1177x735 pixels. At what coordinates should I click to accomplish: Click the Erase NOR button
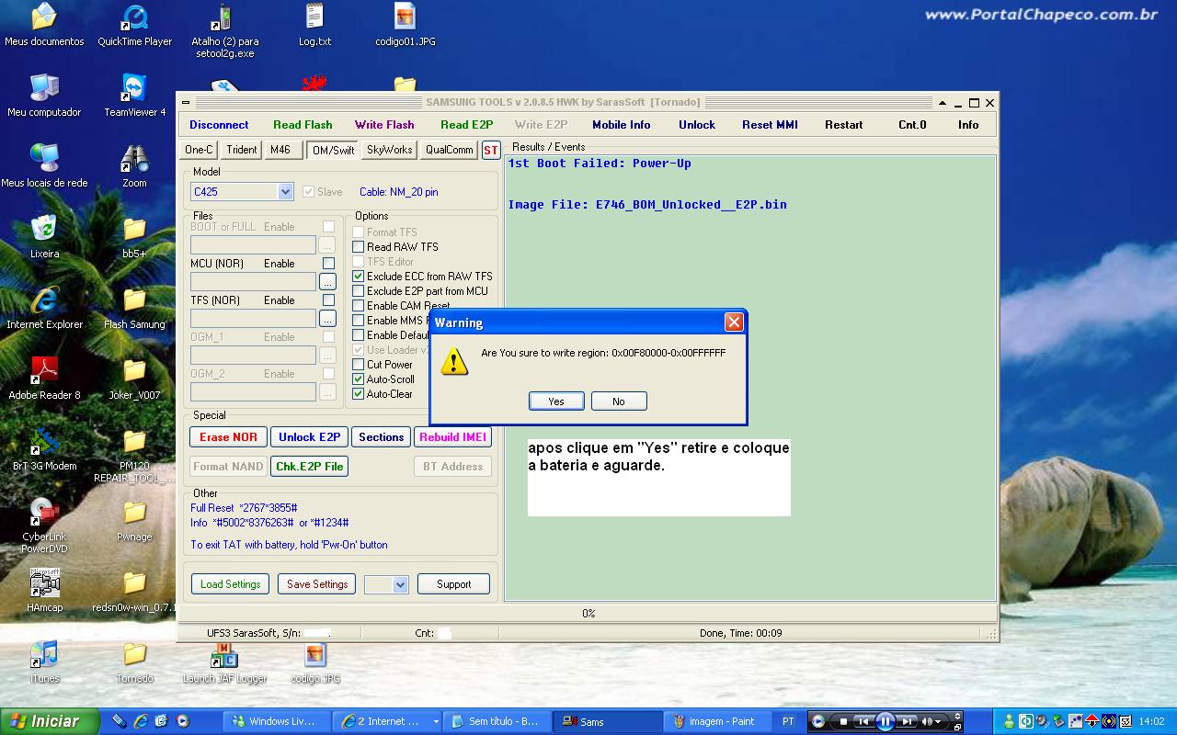click(229, 437)
